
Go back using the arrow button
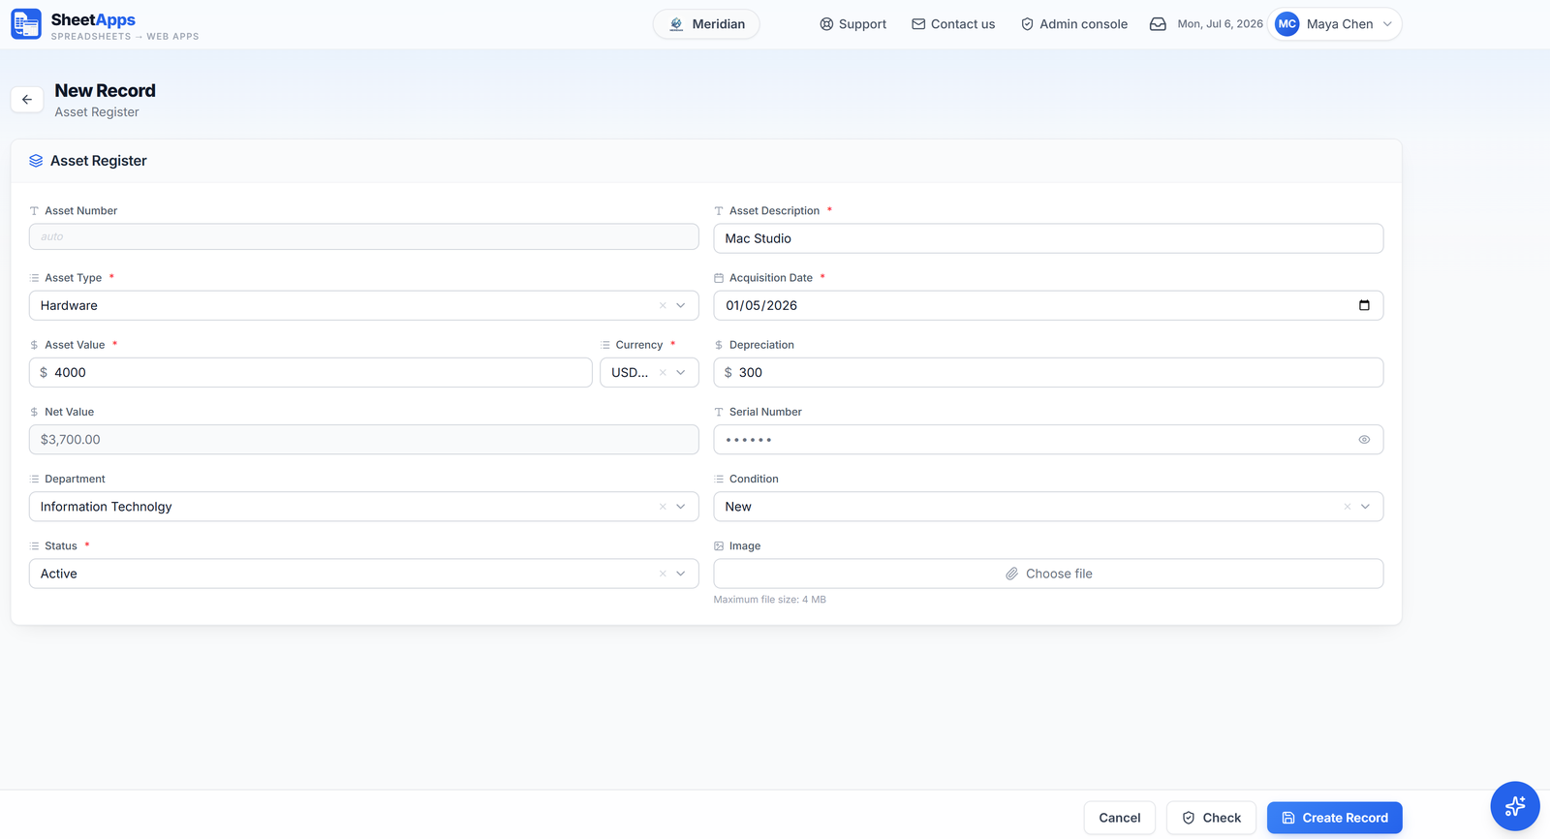[27, 100]
